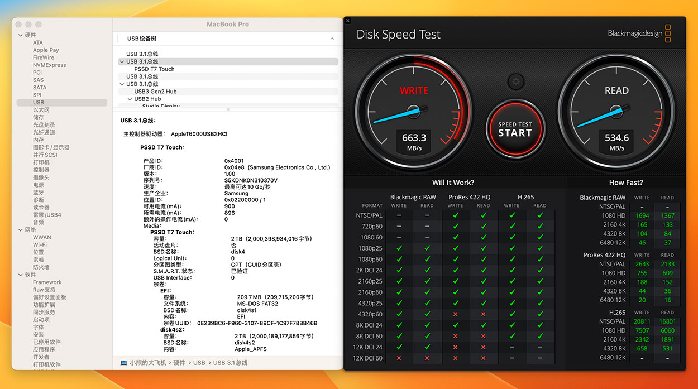698x389 pixels.
Task: Click the serial number S5KDNK0N310370V
Action: click(x=251, y=180)
